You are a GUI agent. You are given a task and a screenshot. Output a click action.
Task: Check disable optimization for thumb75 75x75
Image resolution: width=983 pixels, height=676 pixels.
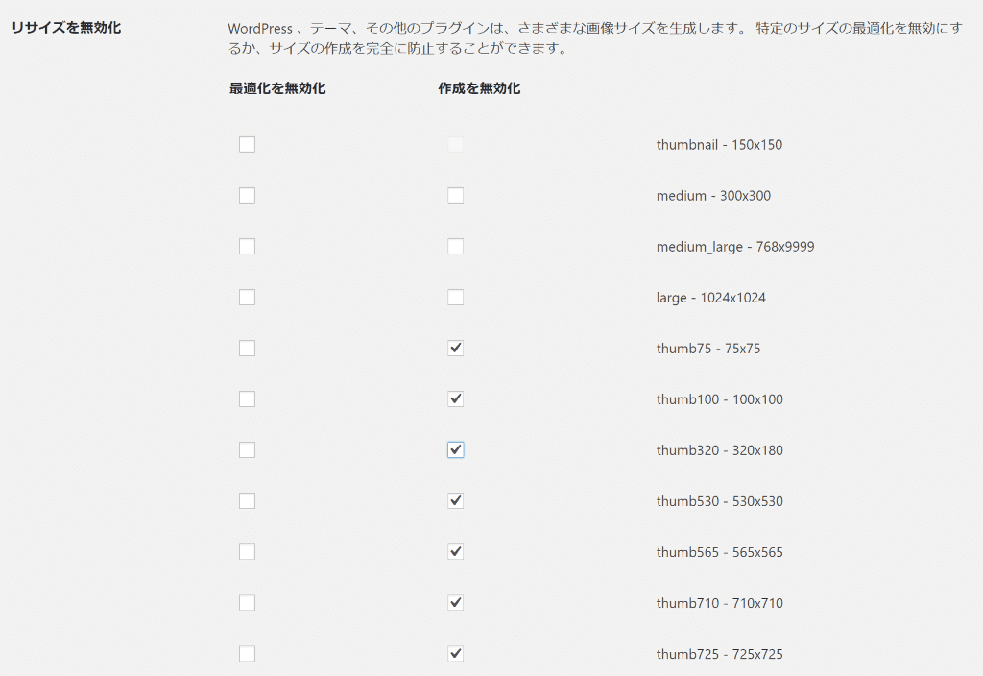point(247,349)
